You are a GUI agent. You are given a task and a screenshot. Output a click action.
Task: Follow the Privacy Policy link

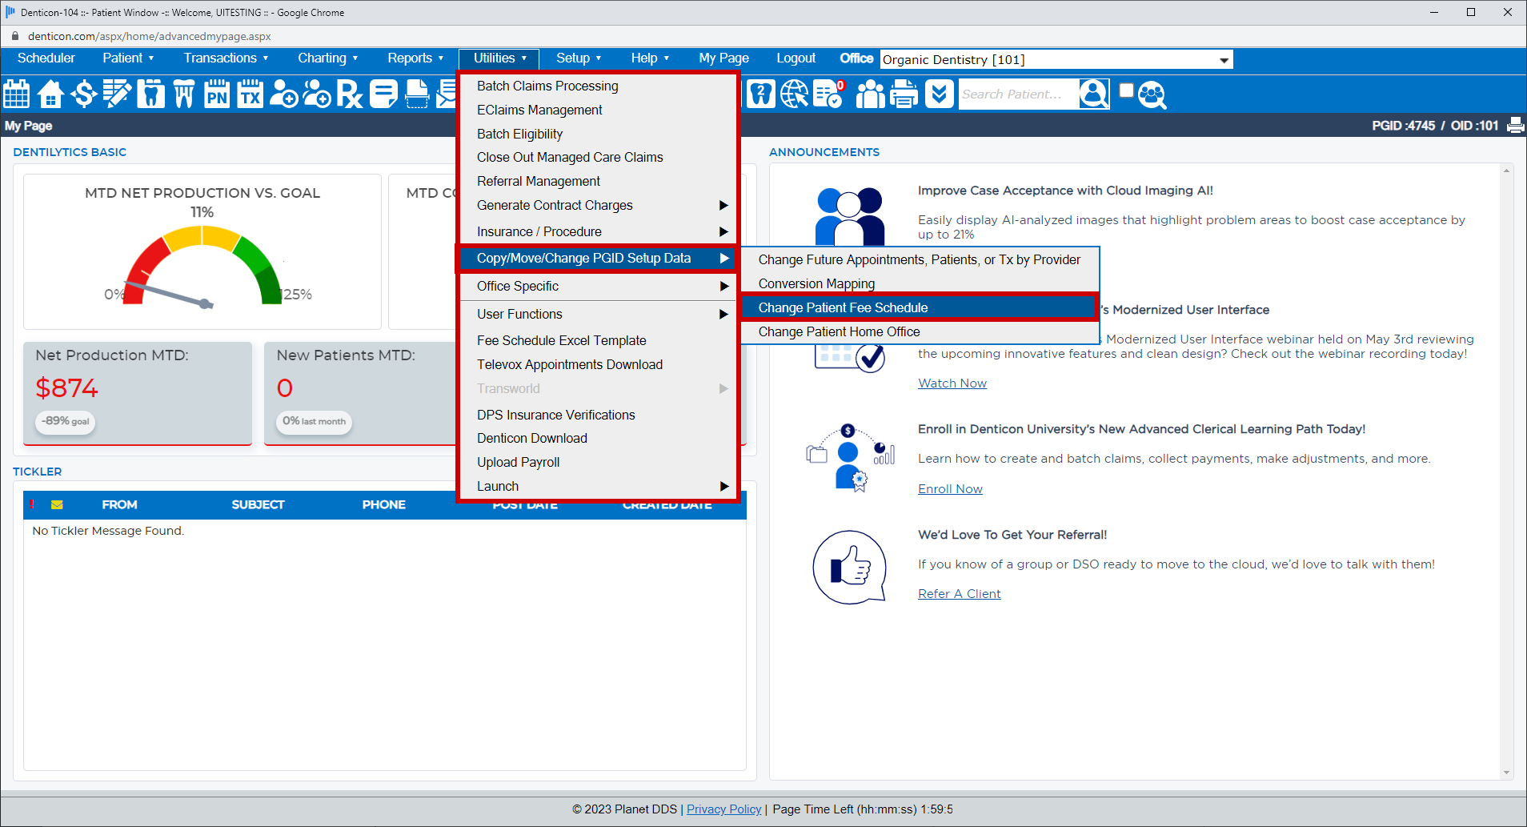pos(723,809)
